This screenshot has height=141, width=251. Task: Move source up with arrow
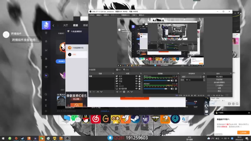128,92
